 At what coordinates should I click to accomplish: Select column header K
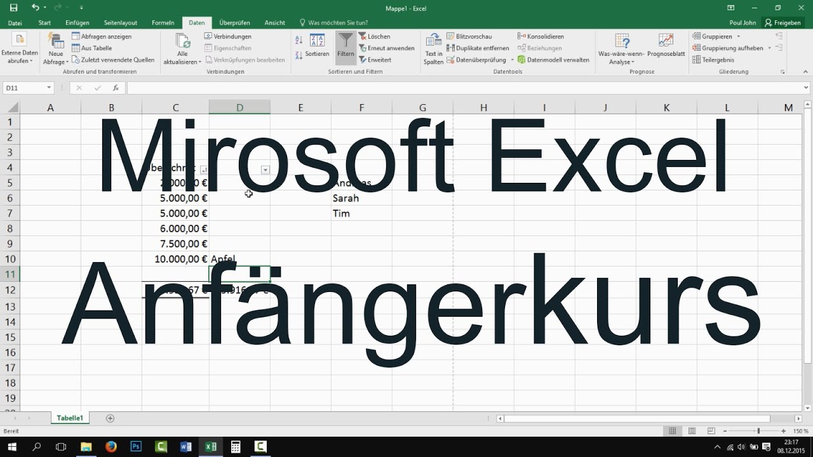click(666, 107)
